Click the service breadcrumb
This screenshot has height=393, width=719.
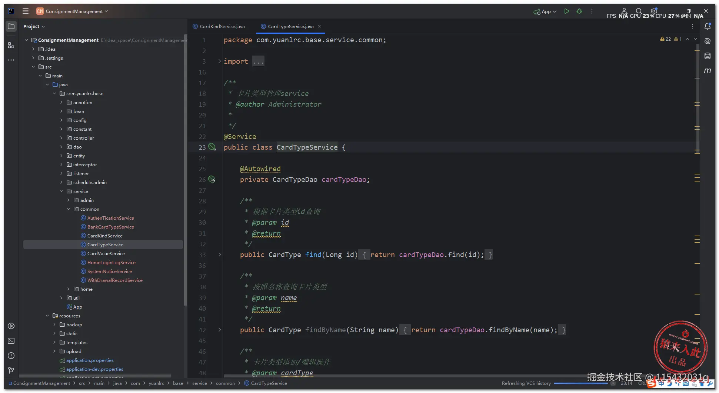coord(200,383)
